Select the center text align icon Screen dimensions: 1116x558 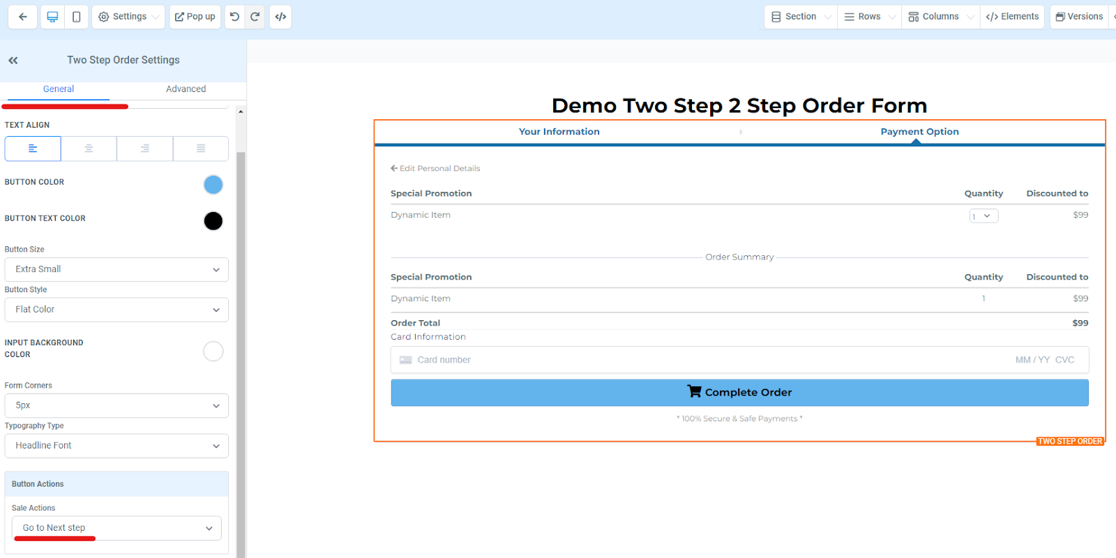(x=89, y=149)
